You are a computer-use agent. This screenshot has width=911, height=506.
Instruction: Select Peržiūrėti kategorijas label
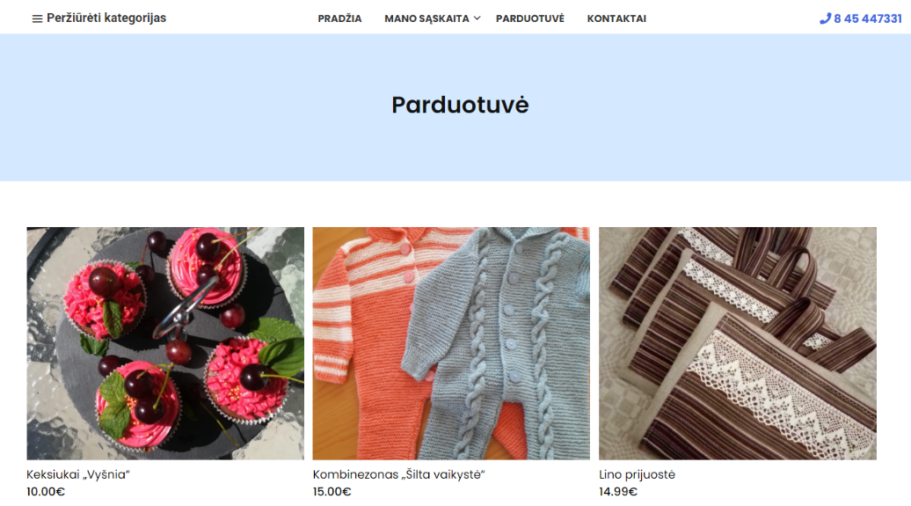click(x=106, y=18)
